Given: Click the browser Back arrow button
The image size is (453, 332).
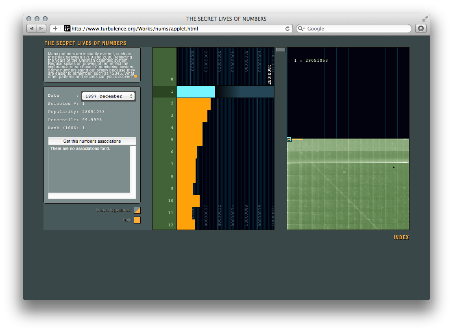Looking at the screenshot, I should coord(32,28).
